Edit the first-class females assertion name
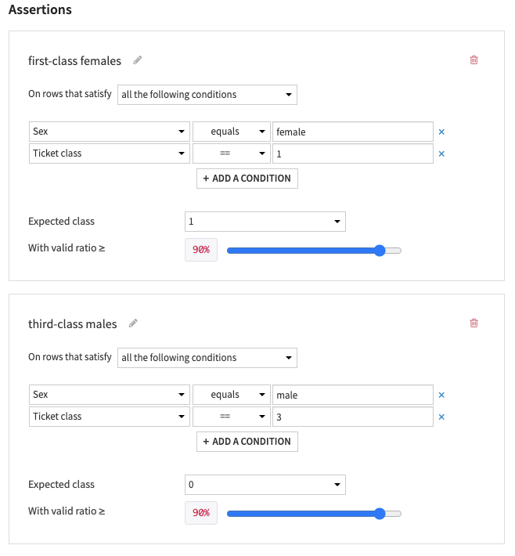The image size is (515, 556). (138, 60)
